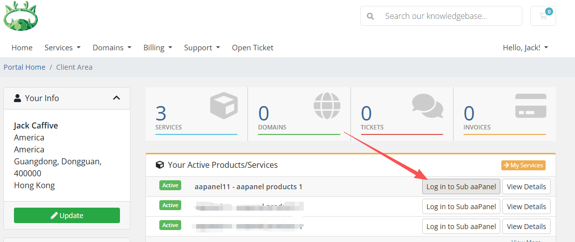Image resolution: width=575 pixels, height=242 pixels.
Task: Click the Services box icon tile
Action: click(224, 105)
